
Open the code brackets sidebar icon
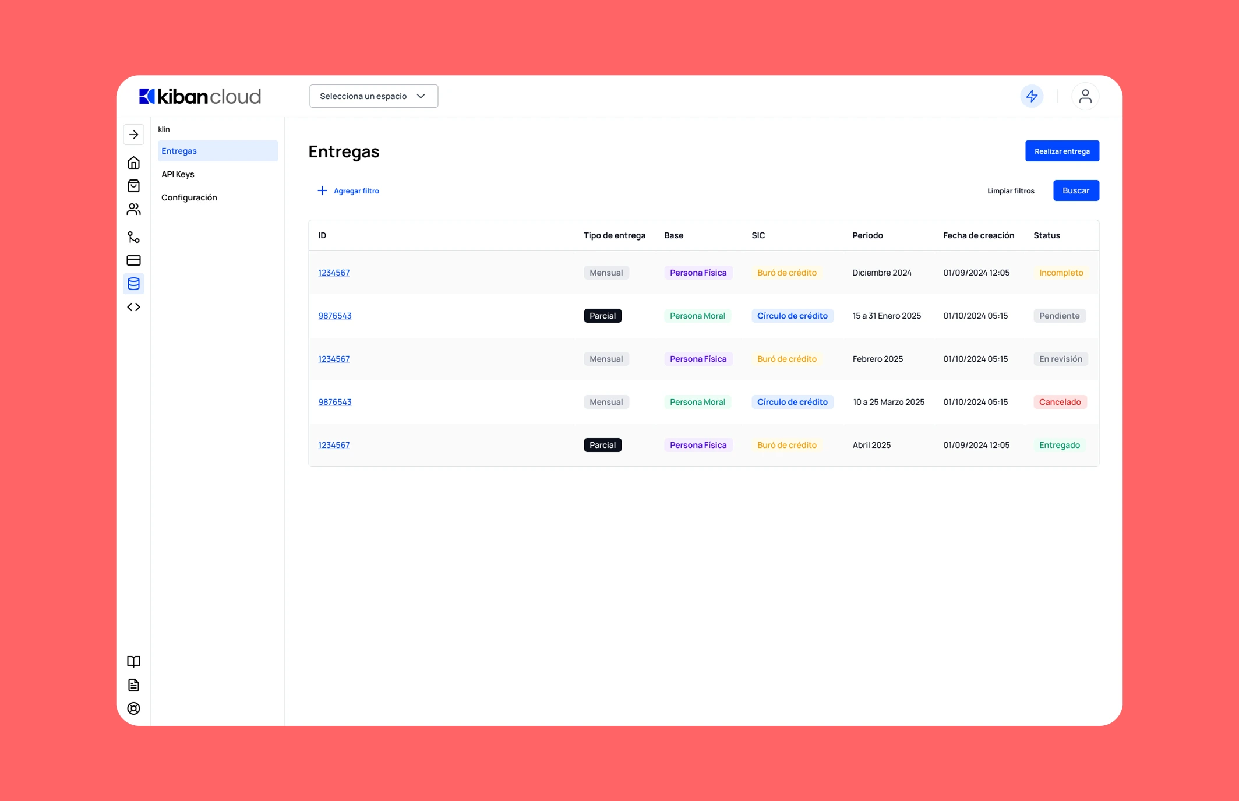(133, 307)
